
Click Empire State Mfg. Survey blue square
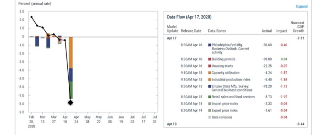pos(210,86)
